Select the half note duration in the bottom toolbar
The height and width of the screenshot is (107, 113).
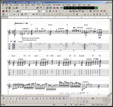(x=10, y=98)
